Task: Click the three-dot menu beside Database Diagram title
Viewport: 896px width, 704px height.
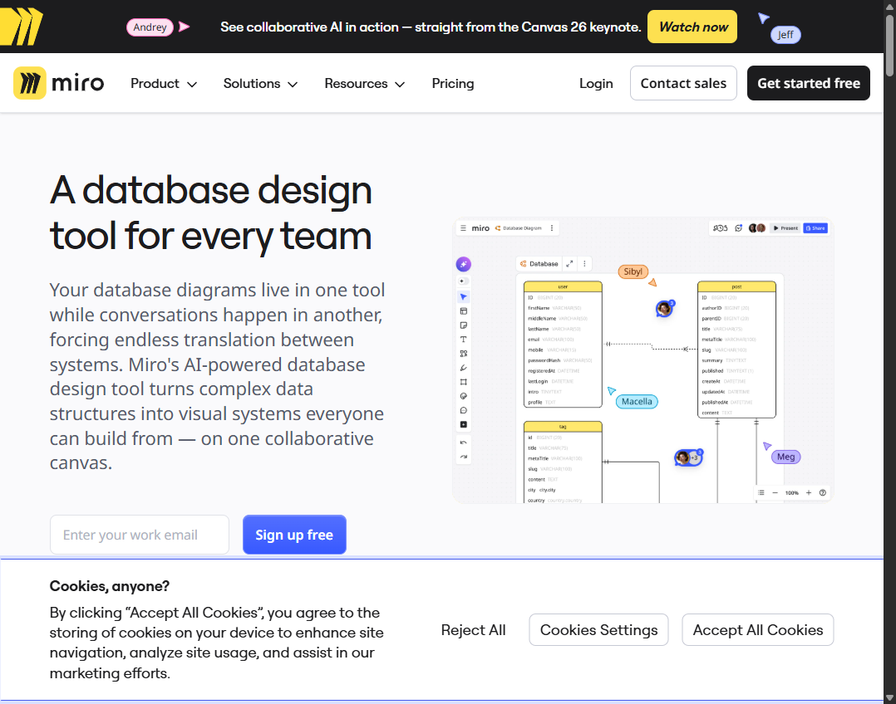Action: [x=551, y=227]
